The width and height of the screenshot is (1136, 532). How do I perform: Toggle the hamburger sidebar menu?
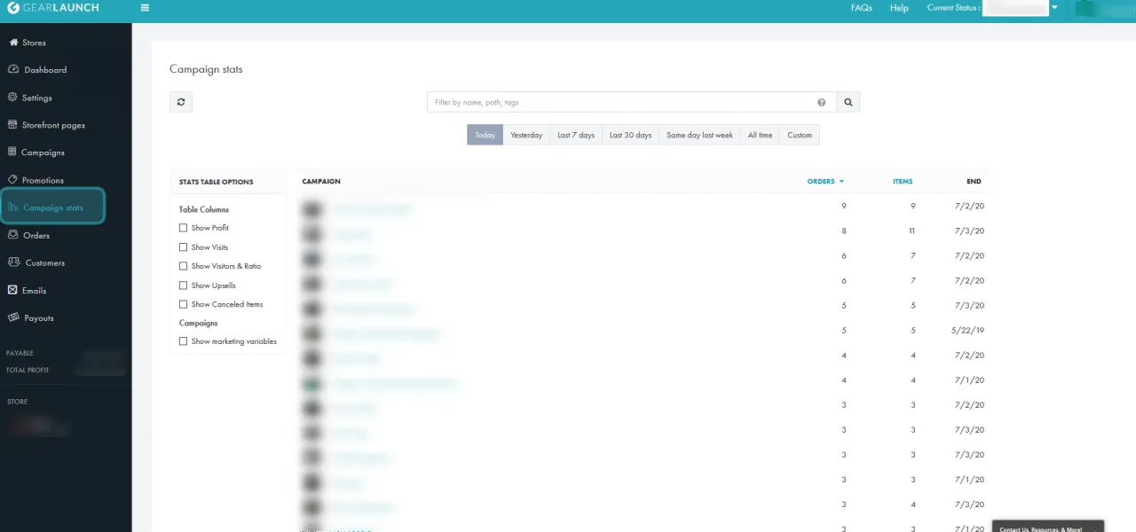pos(145,8)
